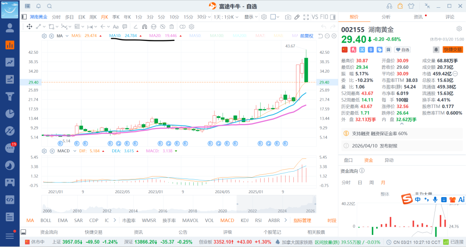
Task: Switch to the 评论 tab
Action: pos(450,17)
